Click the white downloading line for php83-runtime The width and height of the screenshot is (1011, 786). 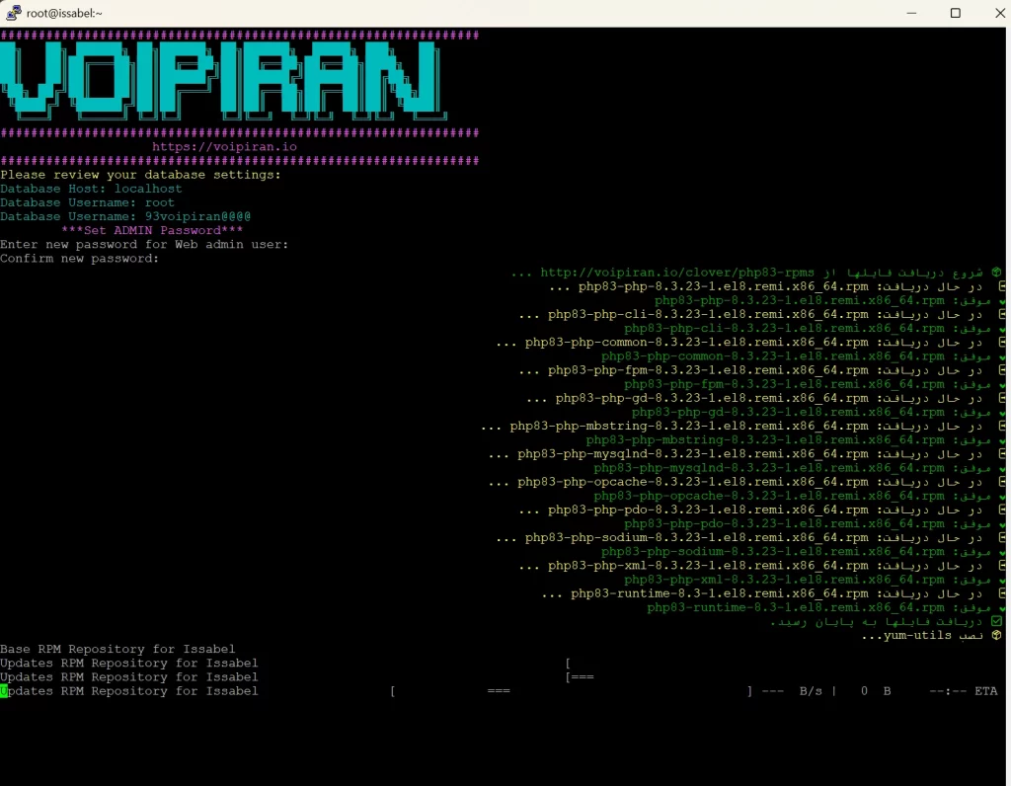[x=772, y=593]
